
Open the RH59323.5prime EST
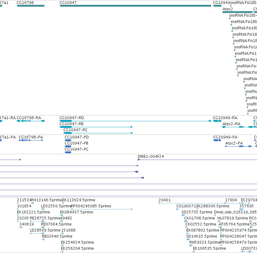191,245
